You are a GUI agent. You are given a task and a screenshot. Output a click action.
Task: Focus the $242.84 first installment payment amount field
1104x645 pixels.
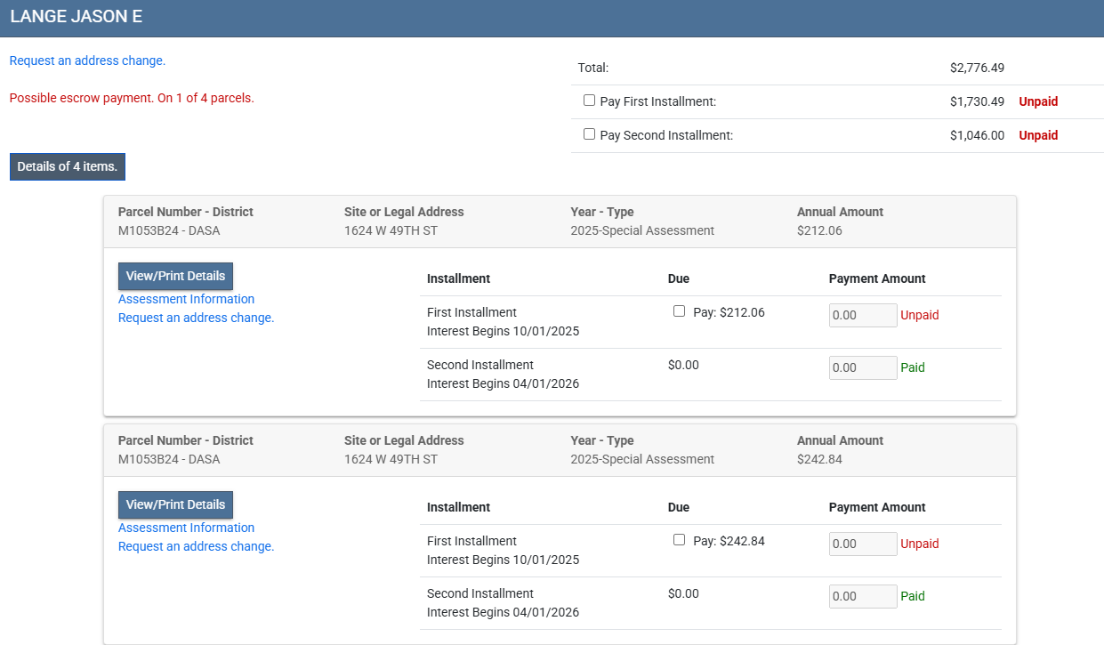coord(862,544)
